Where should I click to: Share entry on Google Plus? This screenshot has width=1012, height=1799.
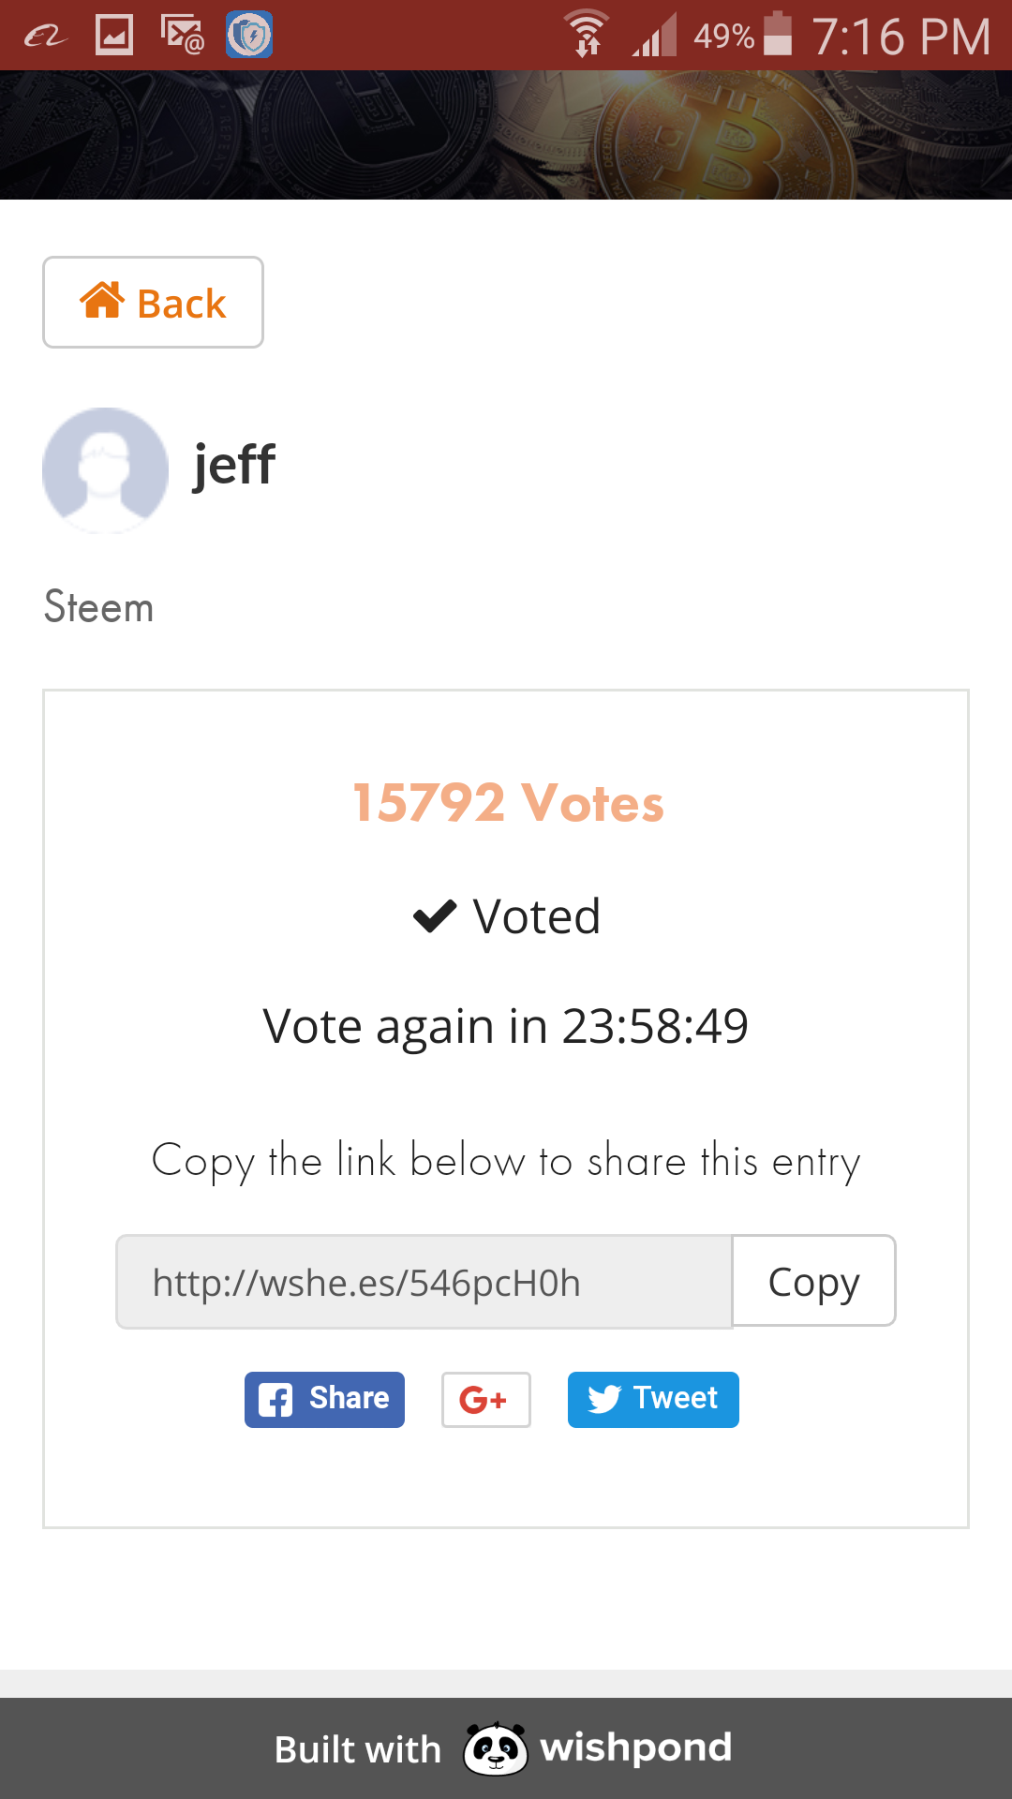(485, 1400)
